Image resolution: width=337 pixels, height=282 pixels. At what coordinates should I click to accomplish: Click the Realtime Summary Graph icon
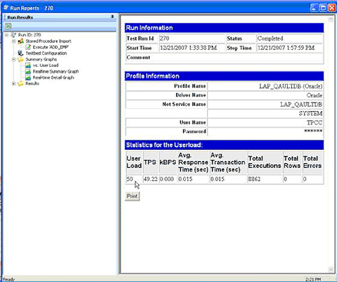pyautogui.click(x=28, y=72)
